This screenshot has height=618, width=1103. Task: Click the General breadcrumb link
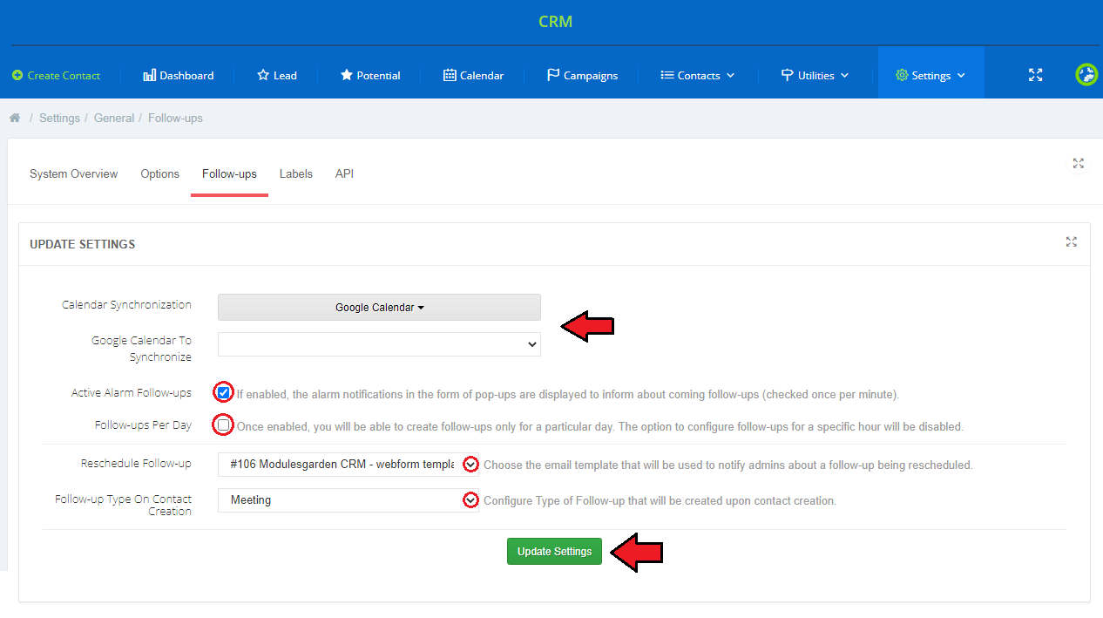(x=114, y=118)
